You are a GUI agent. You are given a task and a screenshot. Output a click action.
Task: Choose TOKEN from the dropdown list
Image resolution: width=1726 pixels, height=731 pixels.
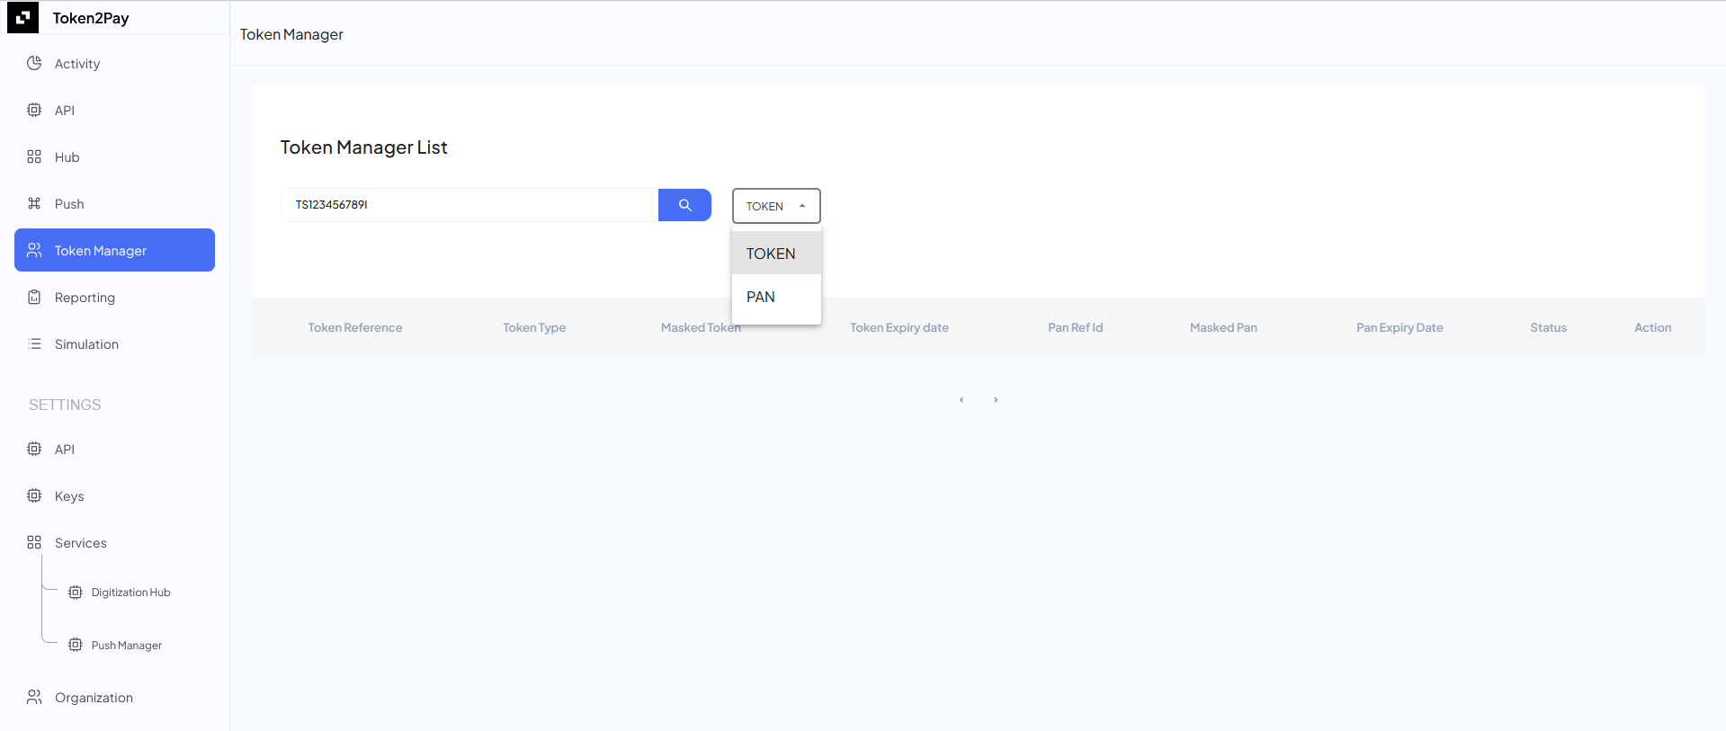776,254
